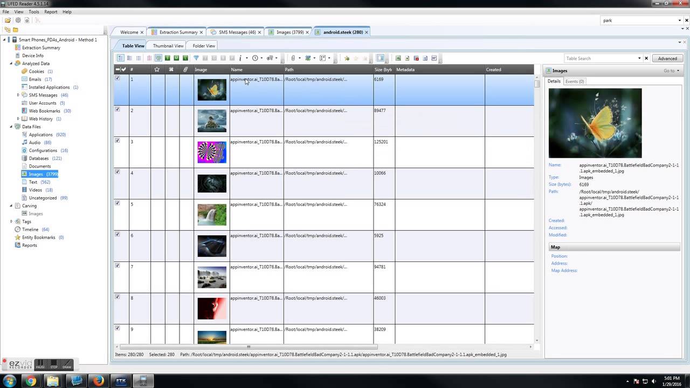Uncheck the checkbox for row 2
The width and height of the screenshot is (690, 388).
(118, 109)
